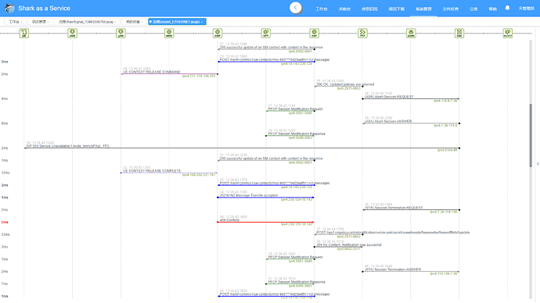
Task: Select the MME node icon
Action: click(169, 33)
